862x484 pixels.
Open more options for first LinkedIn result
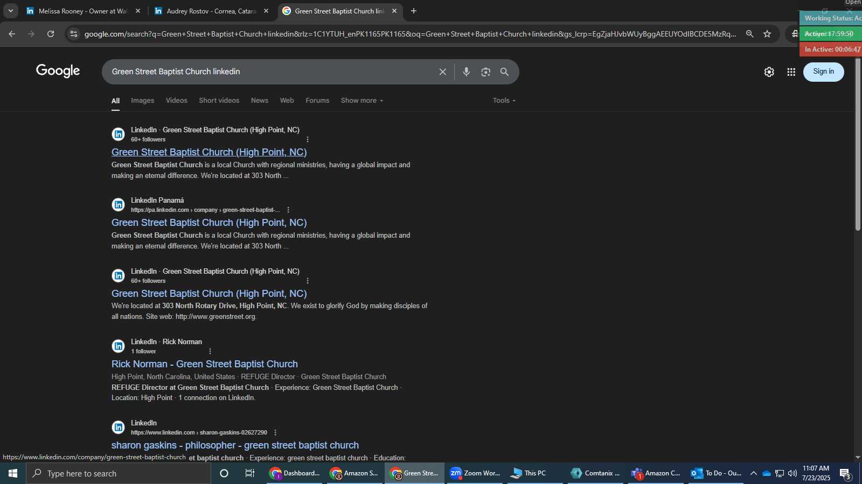[x=308, y=140]
